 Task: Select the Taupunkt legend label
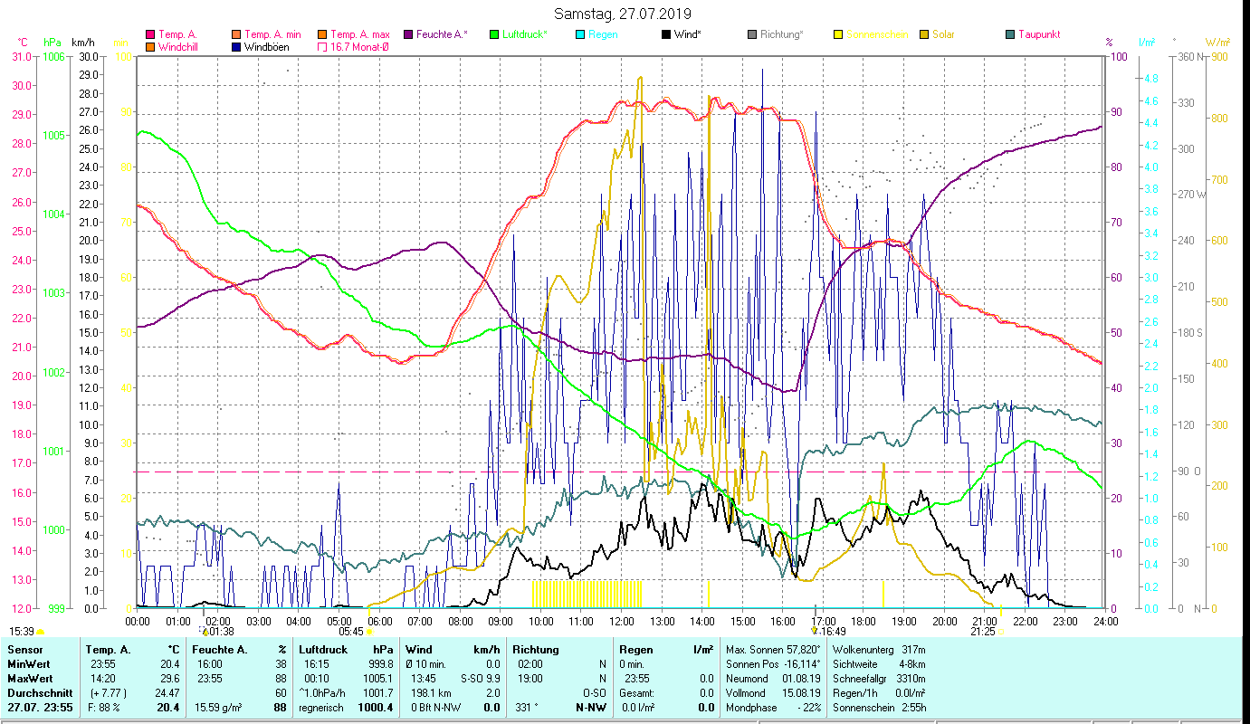click(1038, 35)
